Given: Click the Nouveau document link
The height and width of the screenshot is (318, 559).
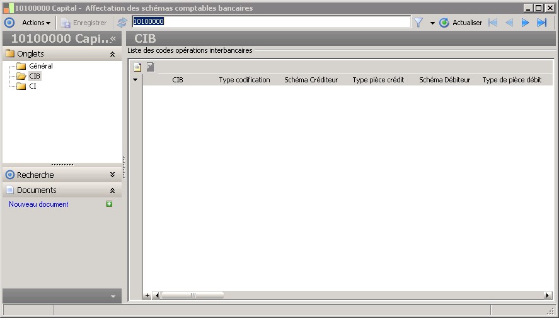Looking at the screenshot, I should tap(38, 204).
